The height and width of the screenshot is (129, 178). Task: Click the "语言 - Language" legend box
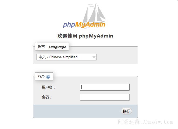pos(52,46)
